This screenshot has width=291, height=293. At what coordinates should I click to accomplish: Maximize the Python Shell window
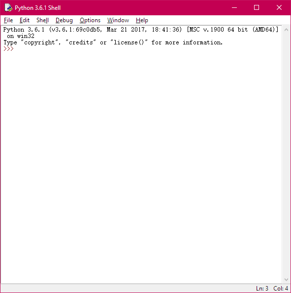[257, 8]
